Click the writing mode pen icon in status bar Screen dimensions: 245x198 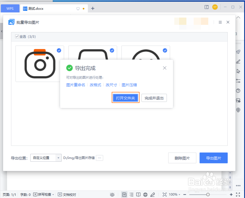[x=152, y=194]
